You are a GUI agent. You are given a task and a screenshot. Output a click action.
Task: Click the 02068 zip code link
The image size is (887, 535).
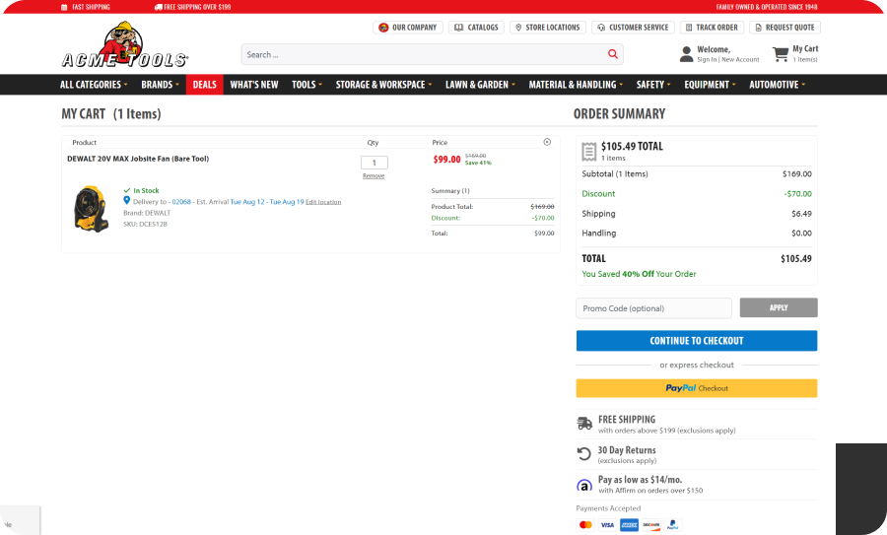tap(181, 202)
